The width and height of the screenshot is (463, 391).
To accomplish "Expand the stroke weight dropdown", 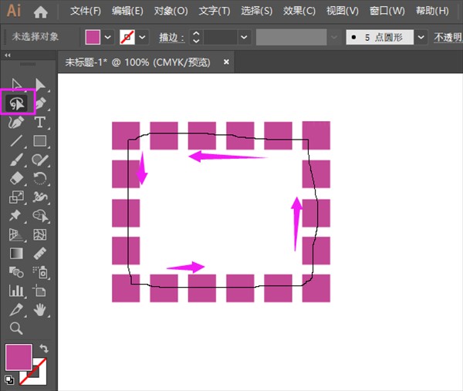I will pyautogui.click(x=244, y=37).
